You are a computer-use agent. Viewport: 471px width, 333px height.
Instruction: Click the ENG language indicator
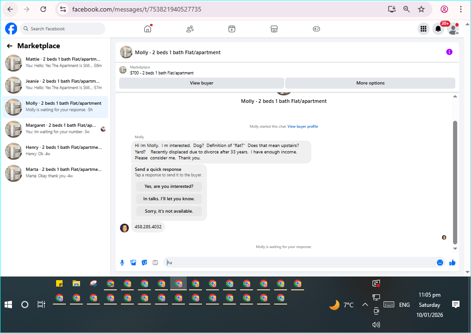pos(404,305)
